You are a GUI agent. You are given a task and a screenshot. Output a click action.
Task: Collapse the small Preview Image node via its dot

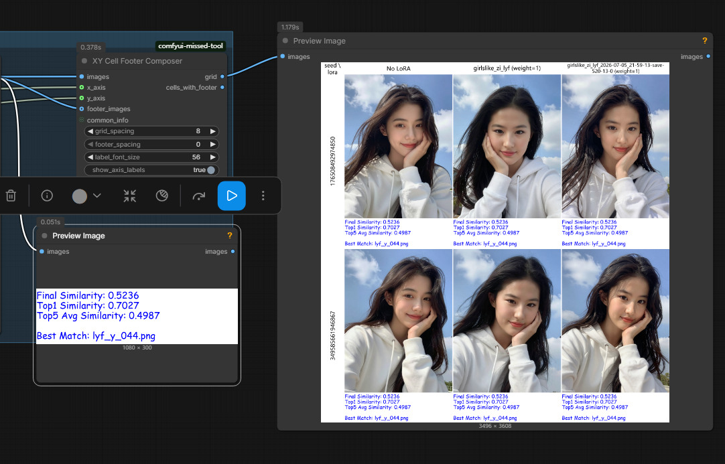pyautogui.click(x=44, y=236)
